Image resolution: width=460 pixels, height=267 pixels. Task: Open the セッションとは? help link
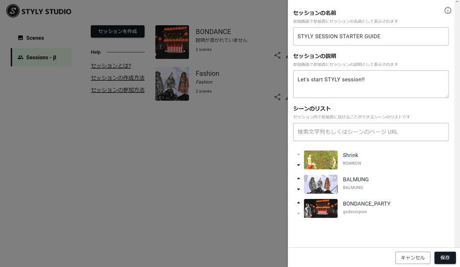(111, 66)
